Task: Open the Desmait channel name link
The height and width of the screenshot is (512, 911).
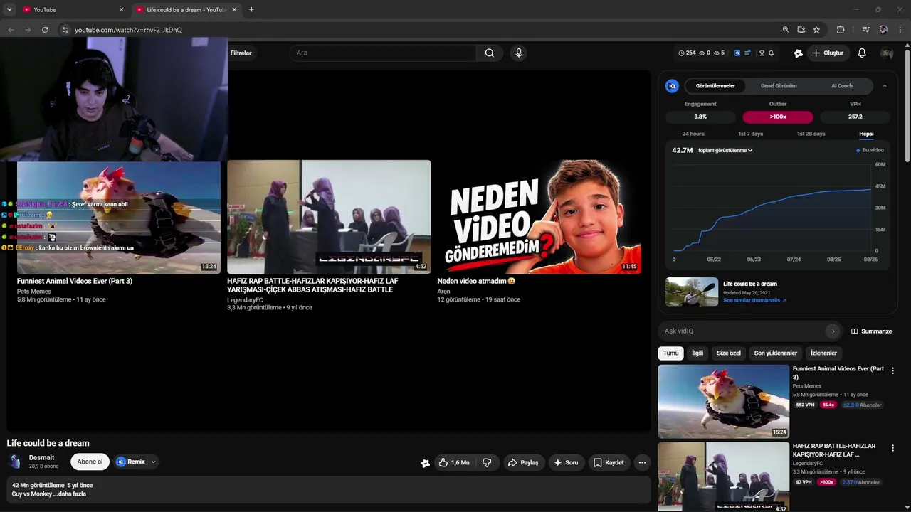Action: [41, 458]
